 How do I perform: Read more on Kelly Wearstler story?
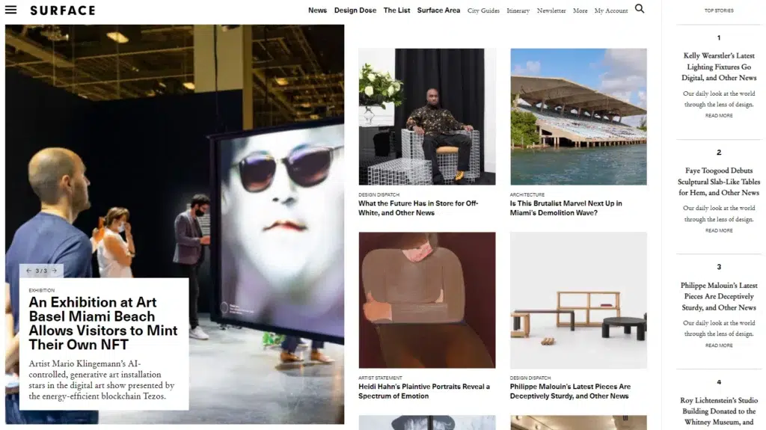coord(718,116)
